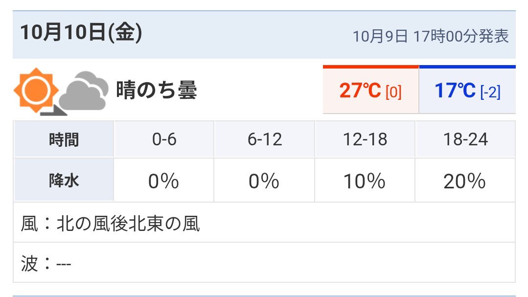Select the red 27℃ high temperature
The image size is (528, 297).
pyautogui.click(x=360, y=91)
